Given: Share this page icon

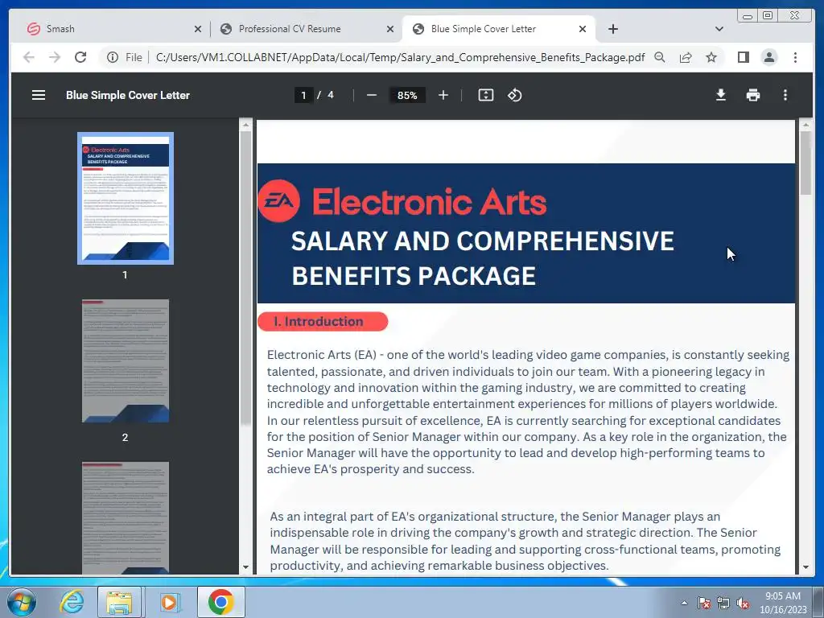Looking at the screenshot, I should (x=686, y=57).
